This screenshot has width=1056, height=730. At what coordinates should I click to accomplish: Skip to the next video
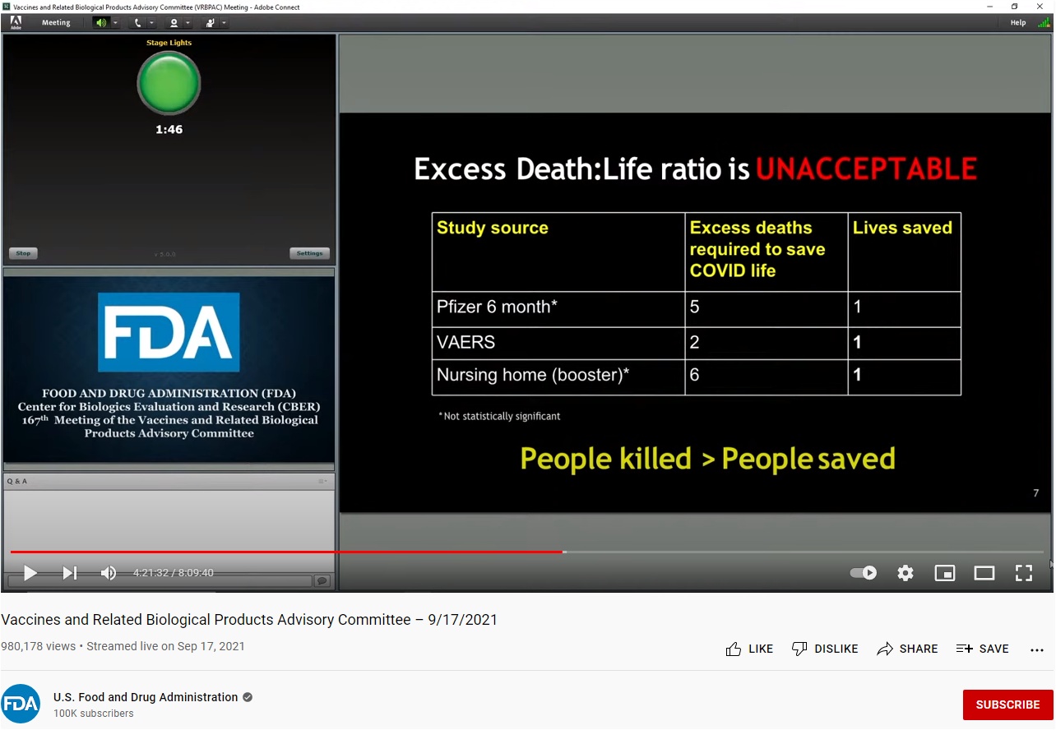coord(70,573)
